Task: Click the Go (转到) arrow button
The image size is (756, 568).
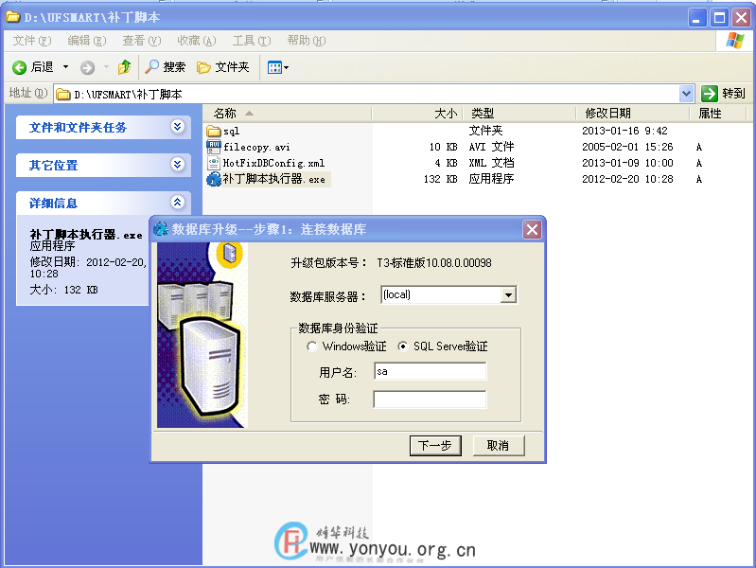Action: point(710,94)
